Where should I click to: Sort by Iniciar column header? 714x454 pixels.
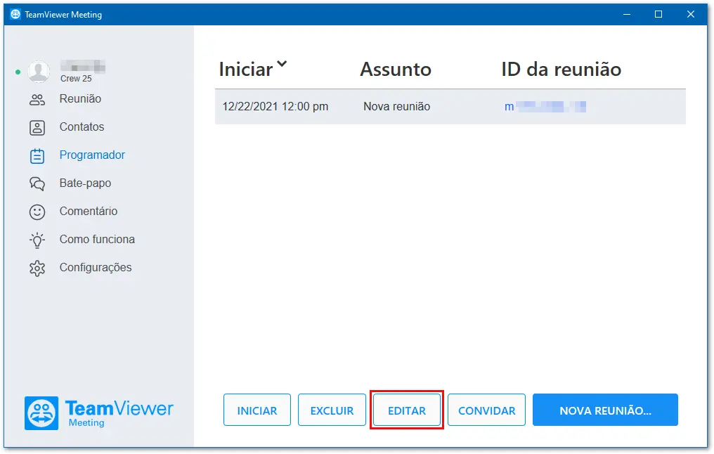(x=246, y=70)
